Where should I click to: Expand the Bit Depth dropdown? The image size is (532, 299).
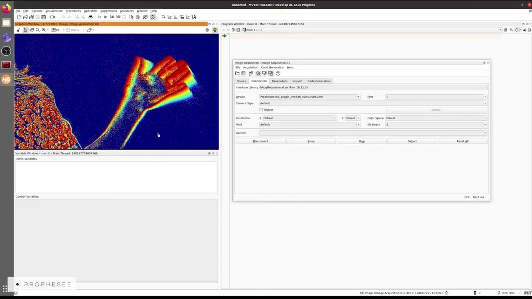[x=436, y=125]
